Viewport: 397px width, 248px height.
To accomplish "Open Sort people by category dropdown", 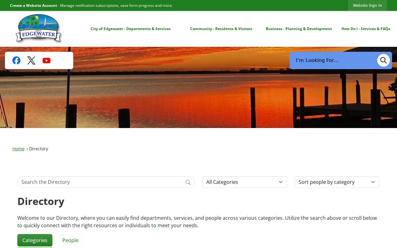I will [x=337, y=182].
